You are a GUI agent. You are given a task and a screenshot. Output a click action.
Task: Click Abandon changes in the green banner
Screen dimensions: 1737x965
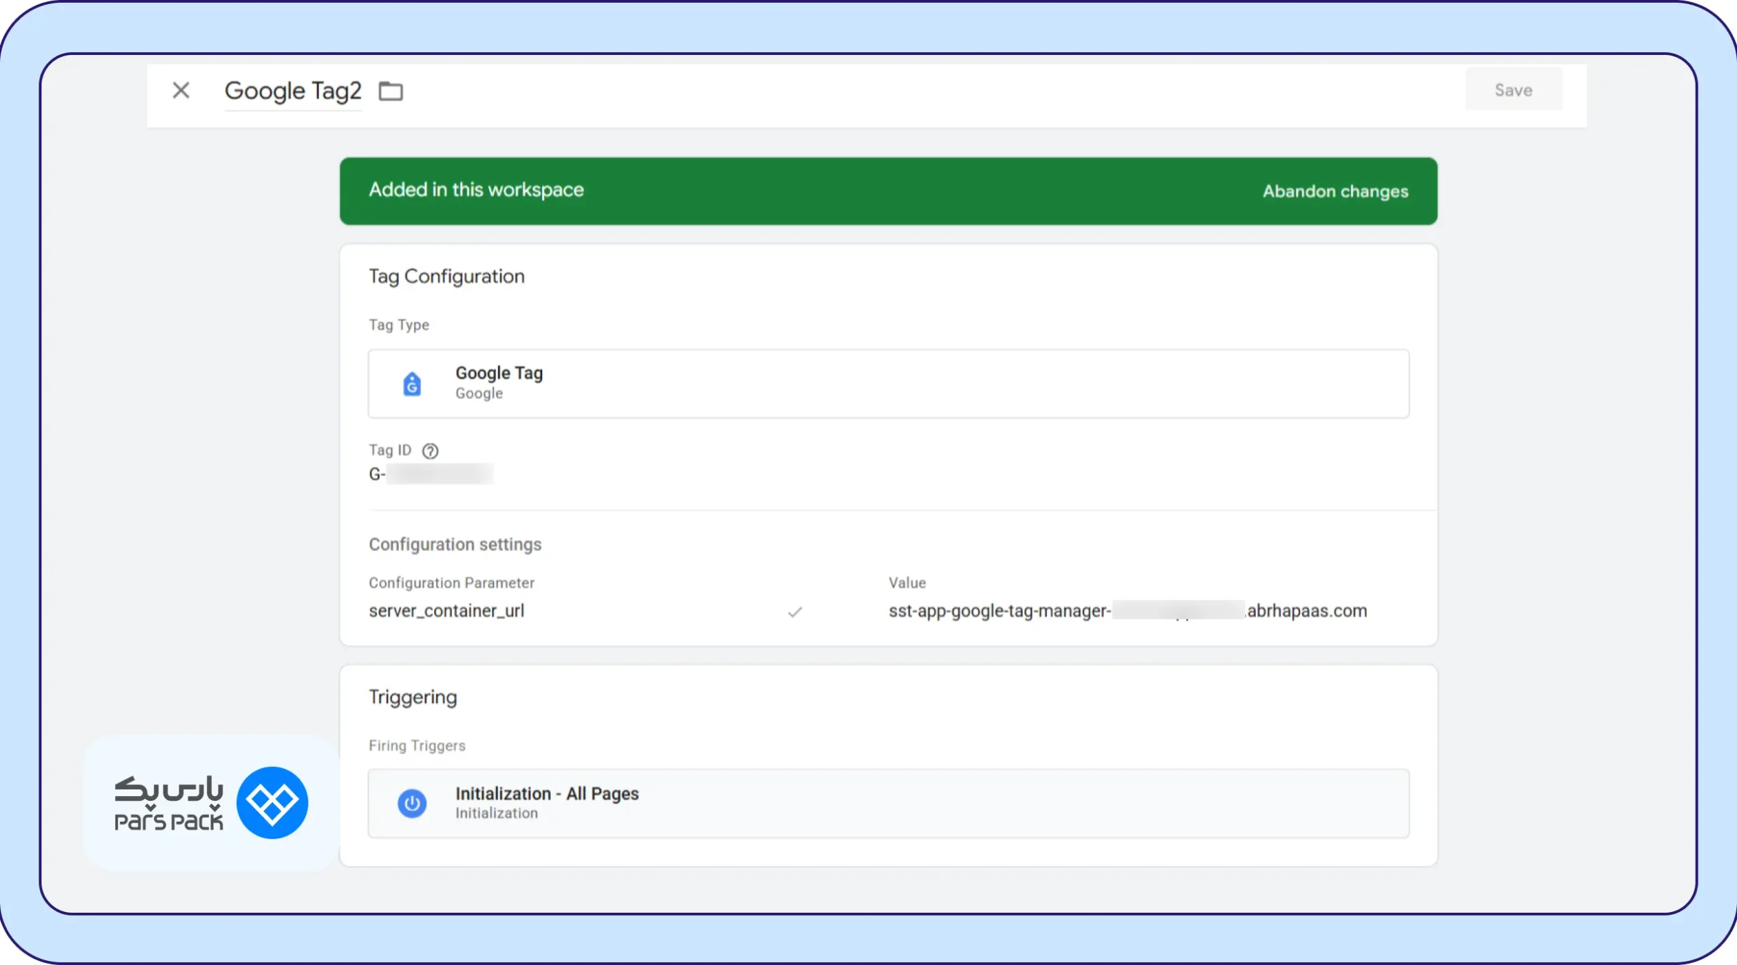1335,191
